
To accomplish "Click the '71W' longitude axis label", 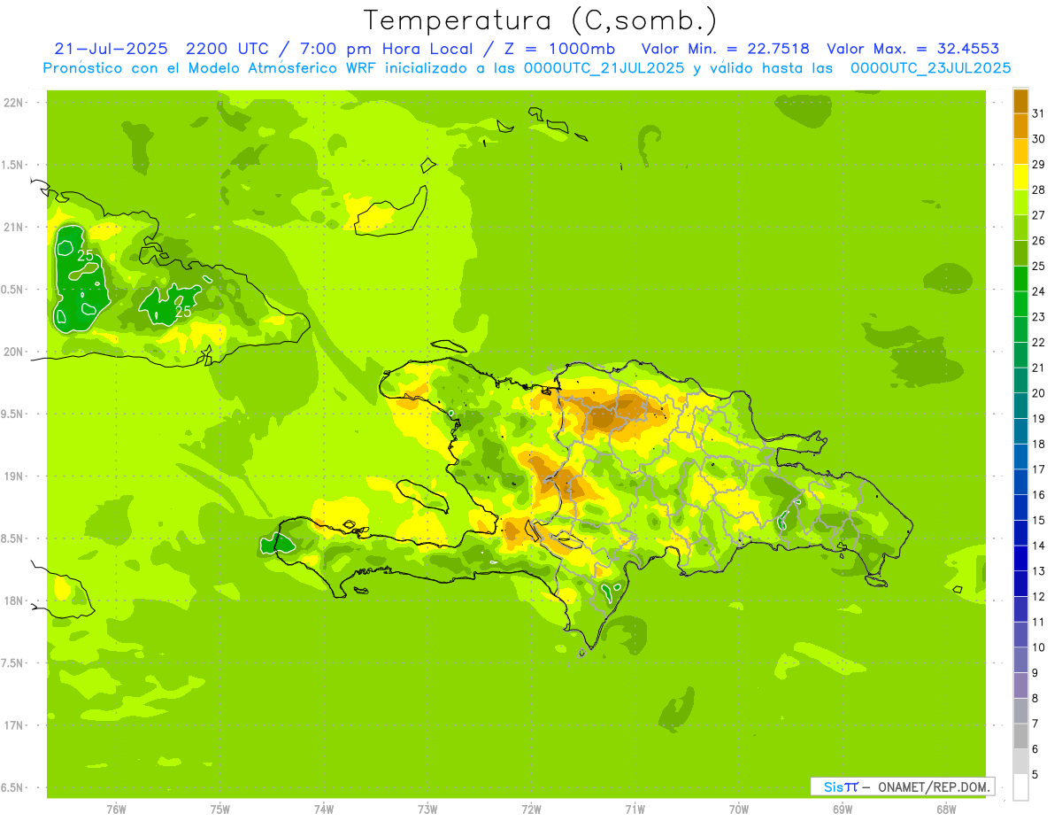I will coord(635,809).
